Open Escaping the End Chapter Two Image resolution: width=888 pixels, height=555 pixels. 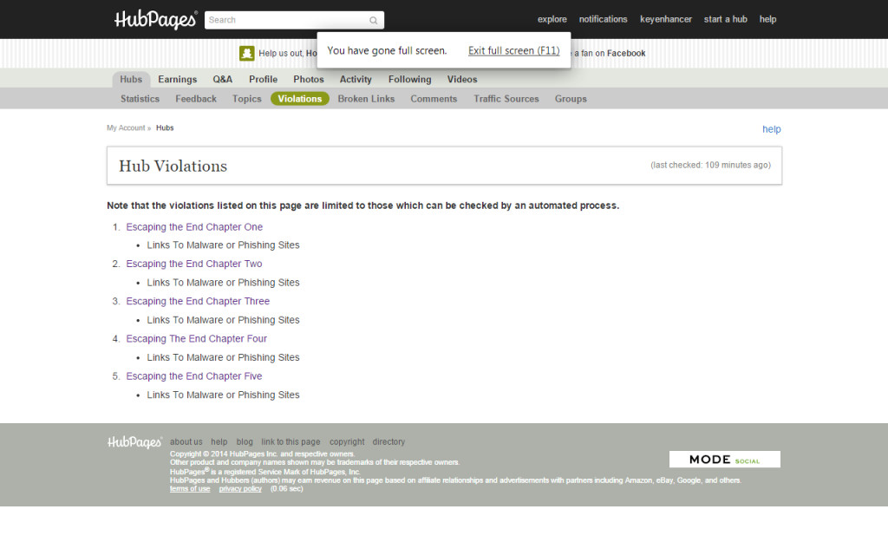point(194,264)
